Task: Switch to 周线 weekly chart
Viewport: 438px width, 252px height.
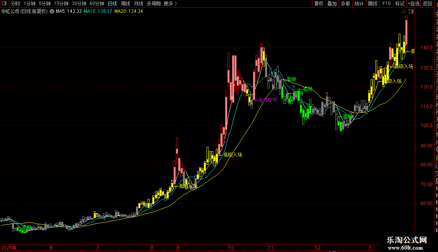Action: coord(126,3)
